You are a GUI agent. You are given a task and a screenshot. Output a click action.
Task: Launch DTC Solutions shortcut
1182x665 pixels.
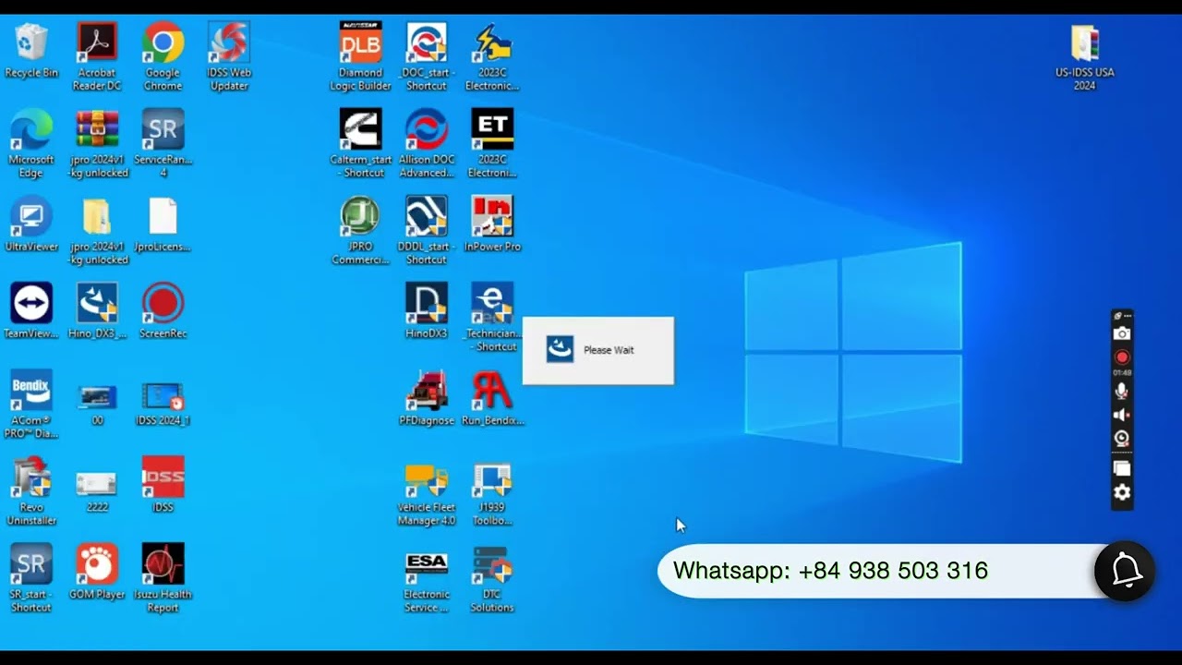pos(492,578)
